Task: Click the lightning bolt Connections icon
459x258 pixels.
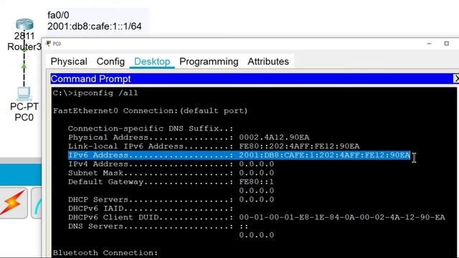Action: [x=13, y=203]
